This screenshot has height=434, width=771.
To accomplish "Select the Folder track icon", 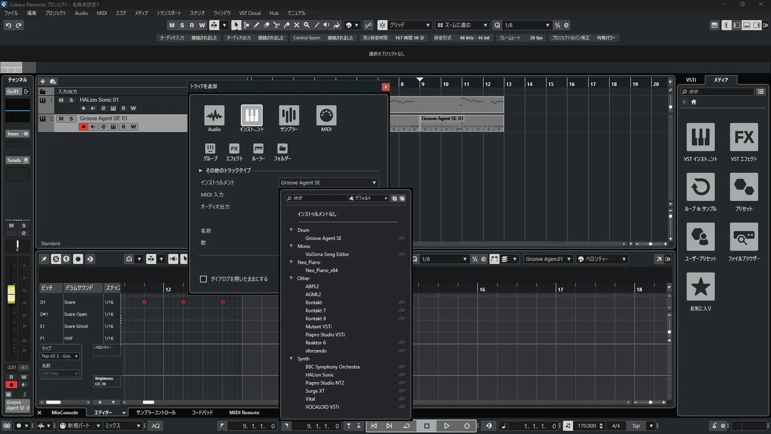I will point(282,149).
